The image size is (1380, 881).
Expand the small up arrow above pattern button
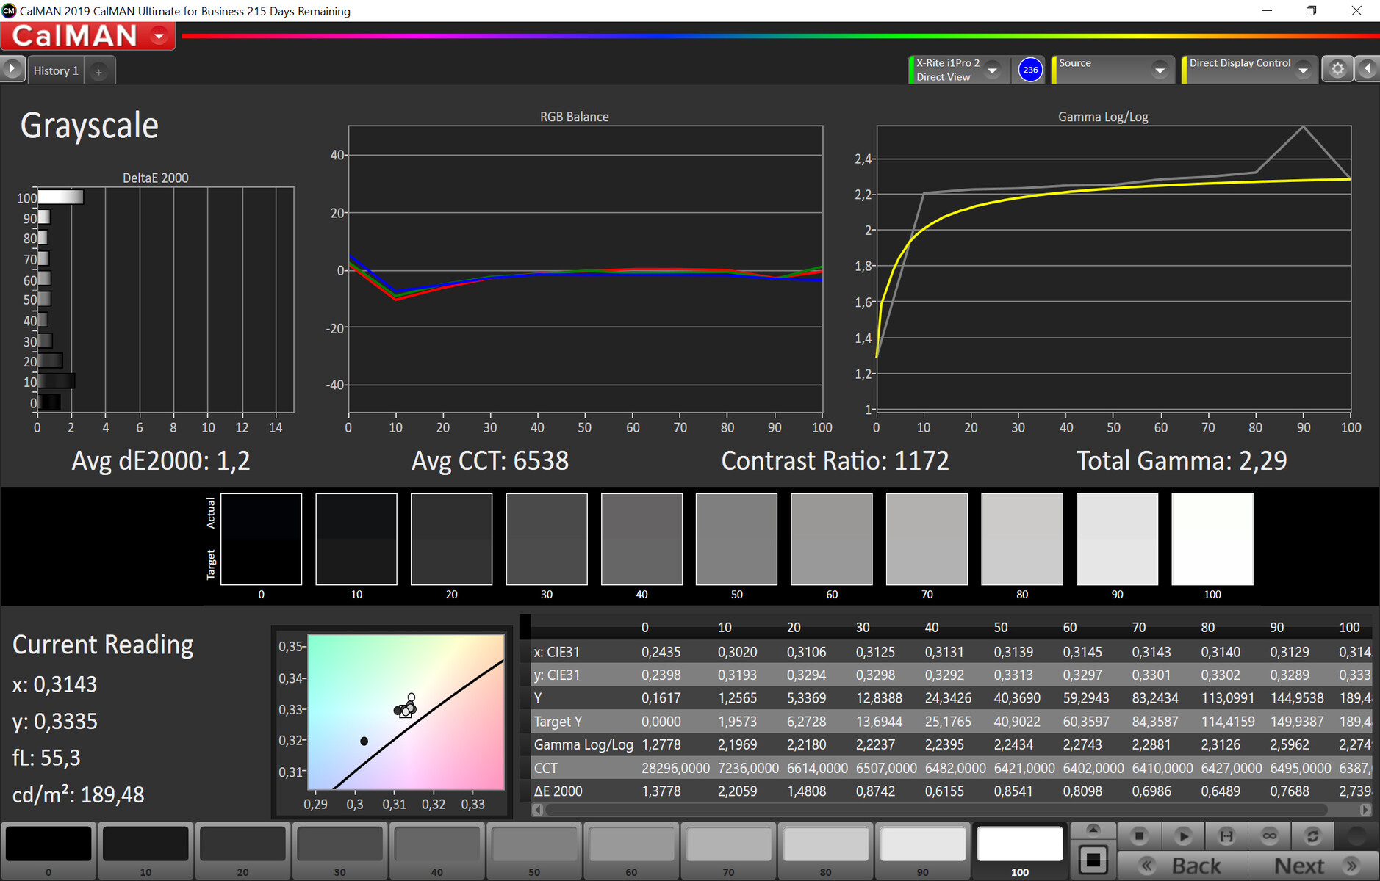click(1093, 830)
